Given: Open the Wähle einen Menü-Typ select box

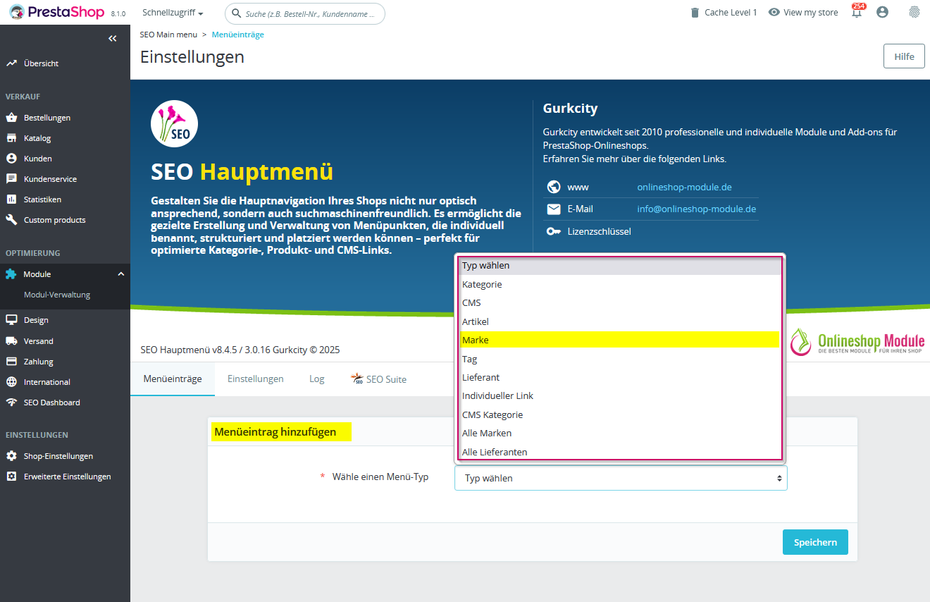Looking at the screenshot, I should 621,478.
